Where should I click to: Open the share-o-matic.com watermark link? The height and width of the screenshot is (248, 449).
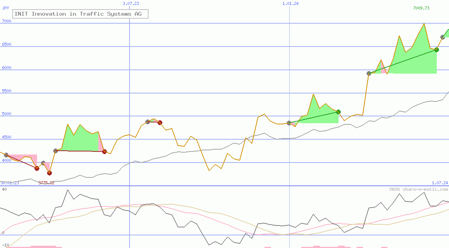(x=418, y=189)
